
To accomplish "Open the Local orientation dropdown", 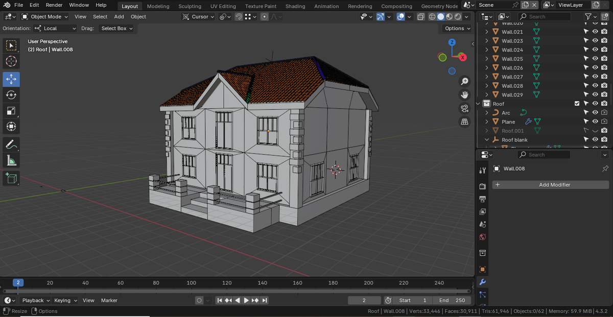I will click(55, 29).
